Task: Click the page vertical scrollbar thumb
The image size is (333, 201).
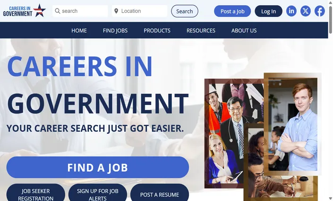Action: point(331,20)
